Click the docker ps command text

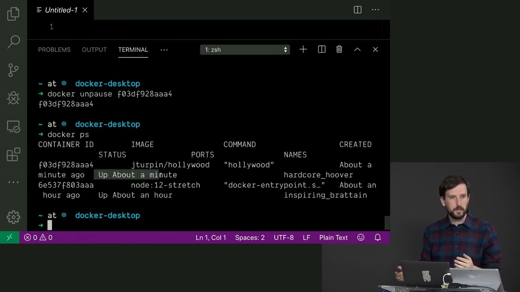coord(68,134)
